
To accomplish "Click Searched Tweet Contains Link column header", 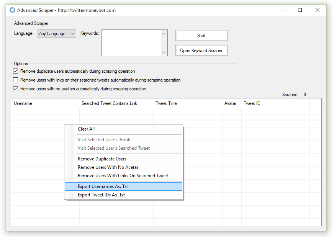I will 116,103.
